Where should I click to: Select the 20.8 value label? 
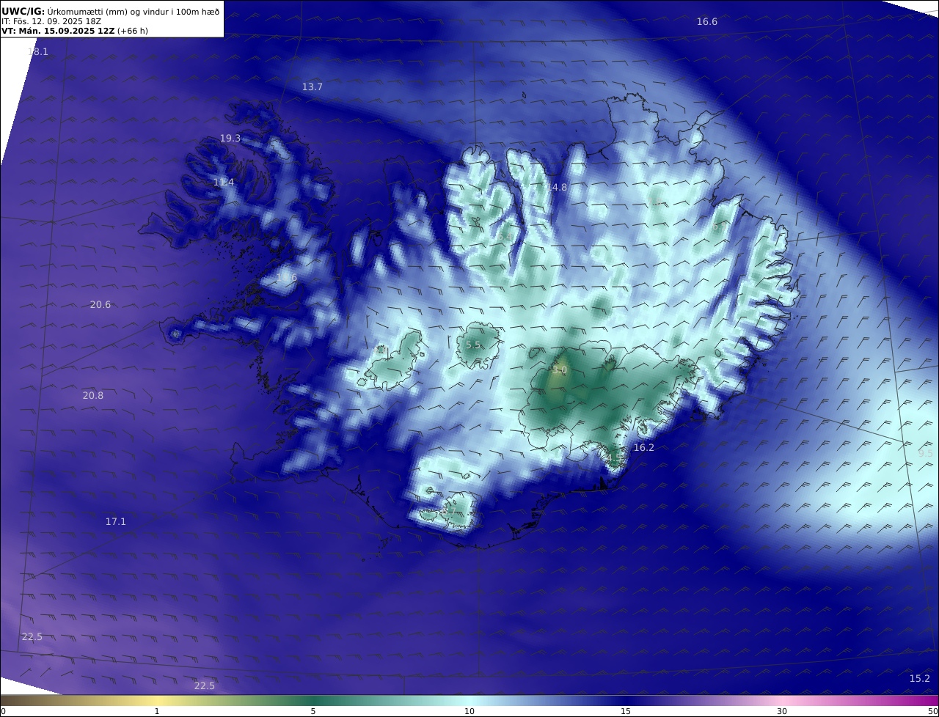point(92,395)
